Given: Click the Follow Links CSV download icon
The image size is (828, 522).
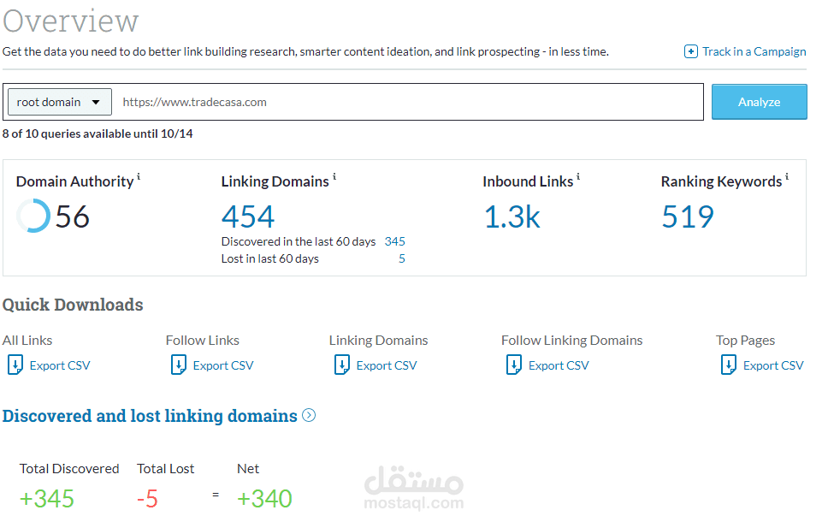Looking at the screenshot, I should tap(179, 365).
